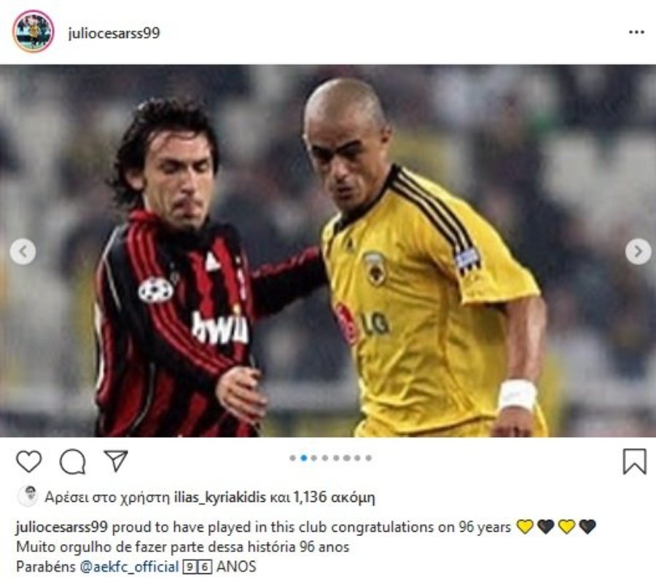656x582 pixels.
Task: Go to next photo with right arrow
Action: [638, 252]
